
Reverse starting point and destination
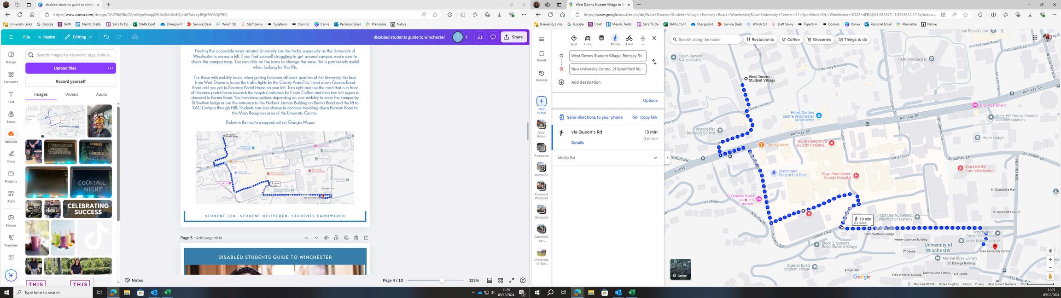coord(654,62)
